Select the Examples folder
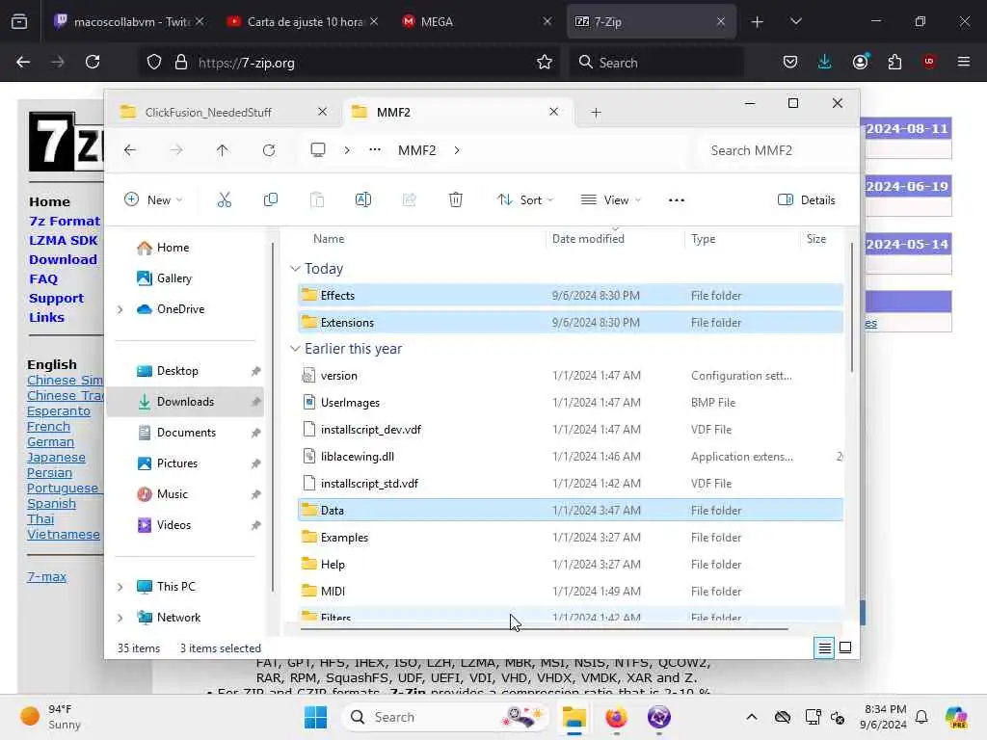 (x=570, y=538)
